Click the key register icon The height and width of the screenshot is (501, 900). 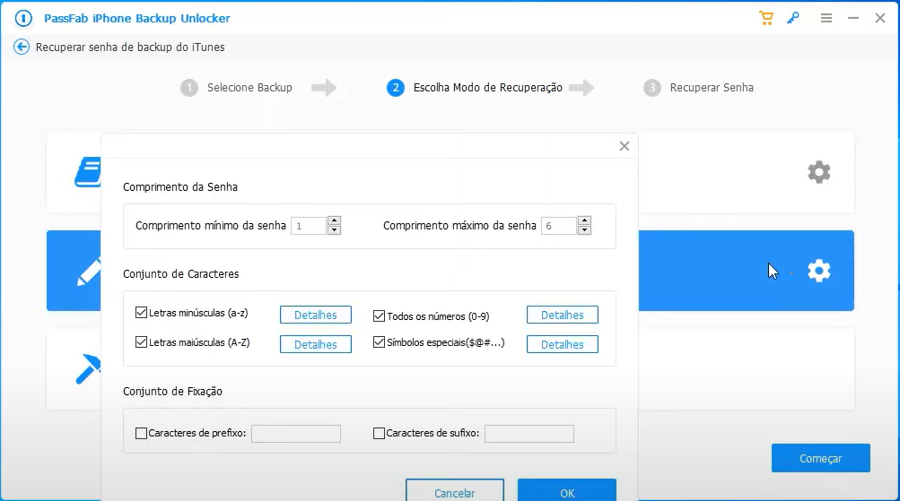[x=792, y=18]
